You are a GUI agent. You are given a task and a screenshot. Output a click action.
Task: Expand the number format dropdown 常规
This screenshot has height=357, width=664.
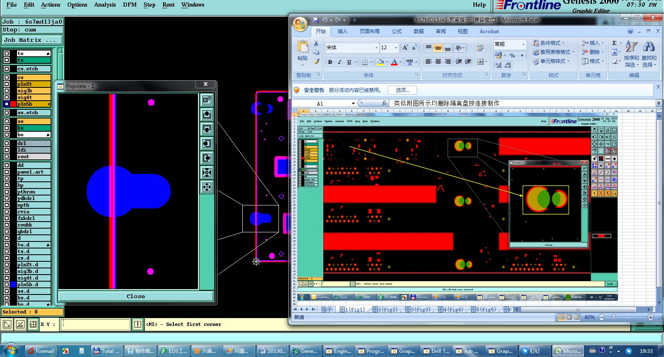(523, 44)
